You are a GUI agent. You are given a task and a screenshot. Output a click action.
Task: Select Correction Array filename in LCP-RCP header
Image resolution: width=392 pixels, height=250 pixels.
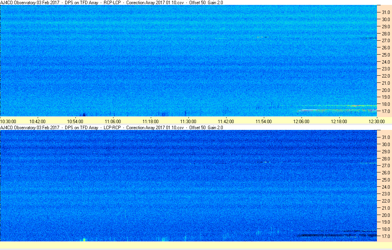[x=155, y=128]
